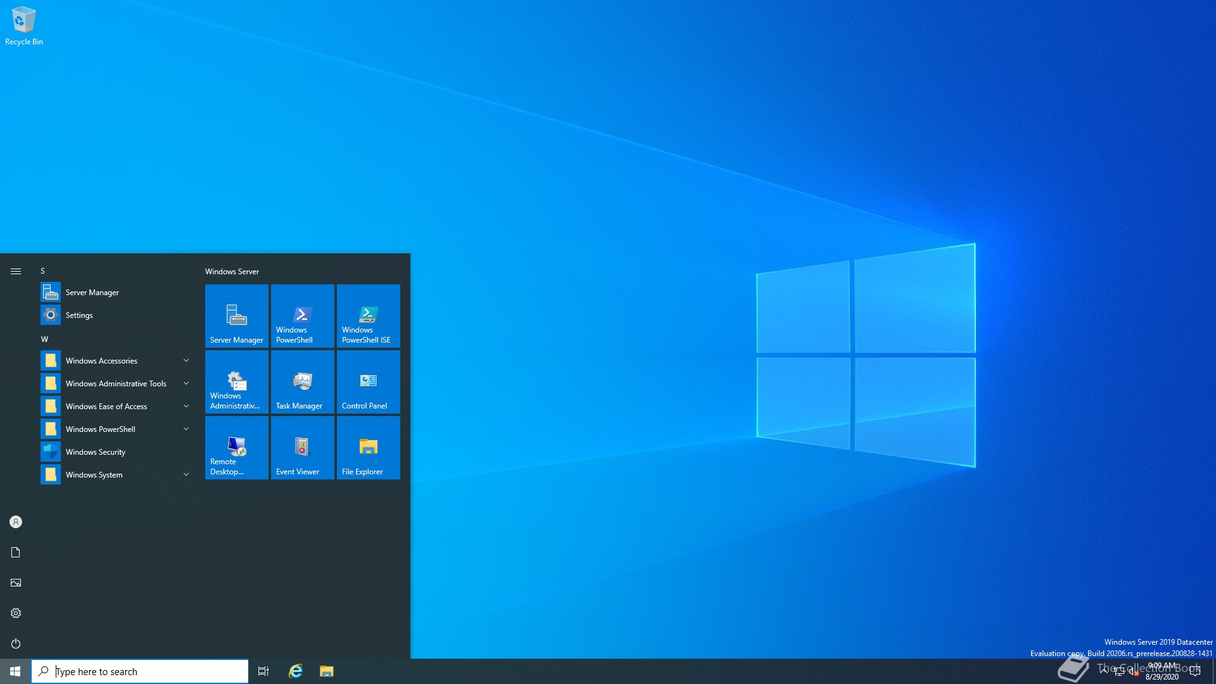Open the Control Panel tile
1216x684 pixels.
coord(368,381)
